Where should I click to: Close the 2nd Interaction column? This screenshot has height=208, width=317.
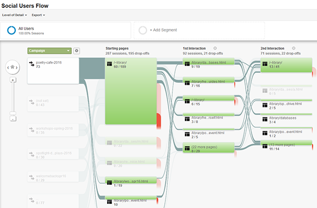pyautogui.click(x=294, y=48)
